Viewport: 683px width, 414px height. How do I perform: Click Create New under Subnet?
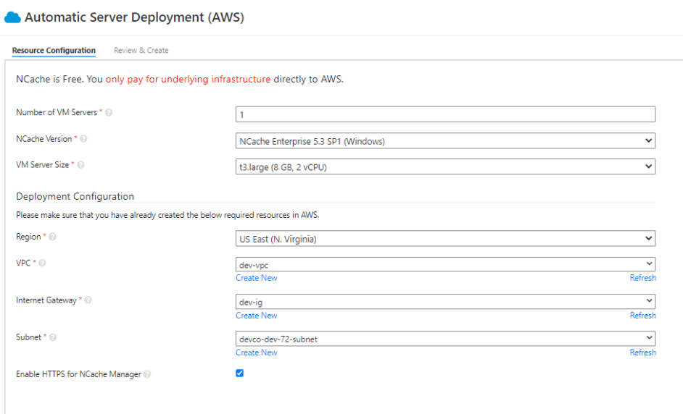coord(257,352)
